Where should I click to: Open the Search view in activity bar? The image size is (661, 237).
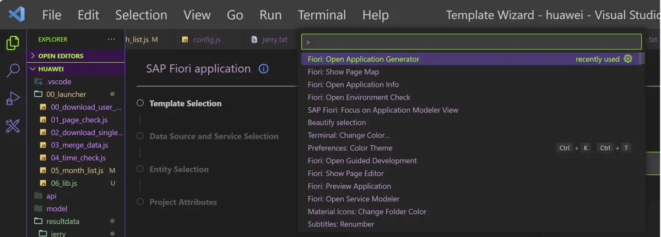point(13,70)
